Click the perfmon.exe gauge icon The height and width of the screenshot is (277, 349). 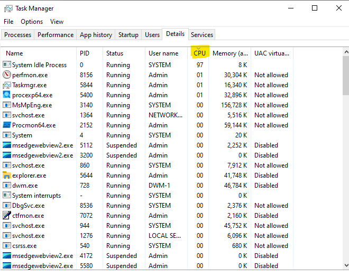pos(7,75)
